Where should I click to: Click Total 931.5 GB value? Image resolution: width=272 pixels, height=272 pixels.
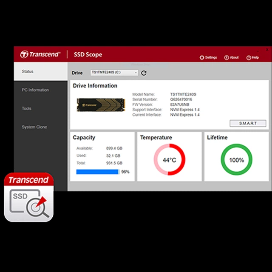click(114, 163)
